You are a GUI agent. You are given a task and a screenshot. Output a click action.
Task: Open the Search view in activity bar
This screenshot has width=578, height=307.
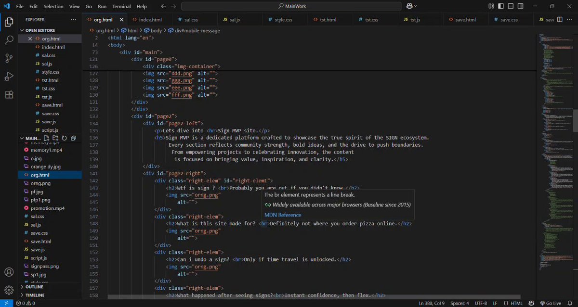9,40
